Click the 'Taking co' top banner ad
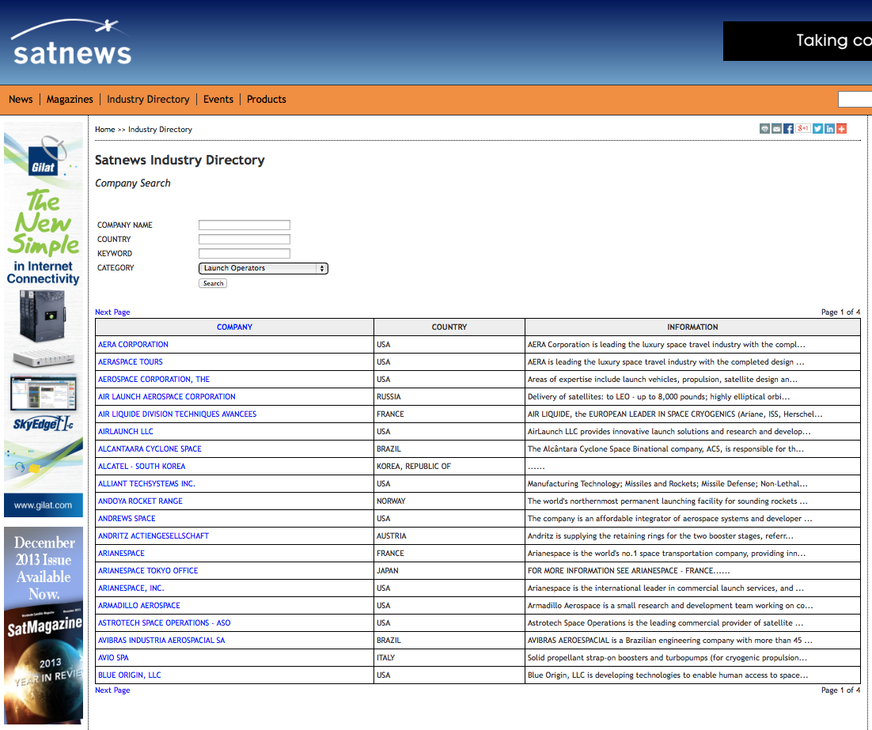Image resolution: width=872 pixels, height=730 pixels. pos(798,41)
